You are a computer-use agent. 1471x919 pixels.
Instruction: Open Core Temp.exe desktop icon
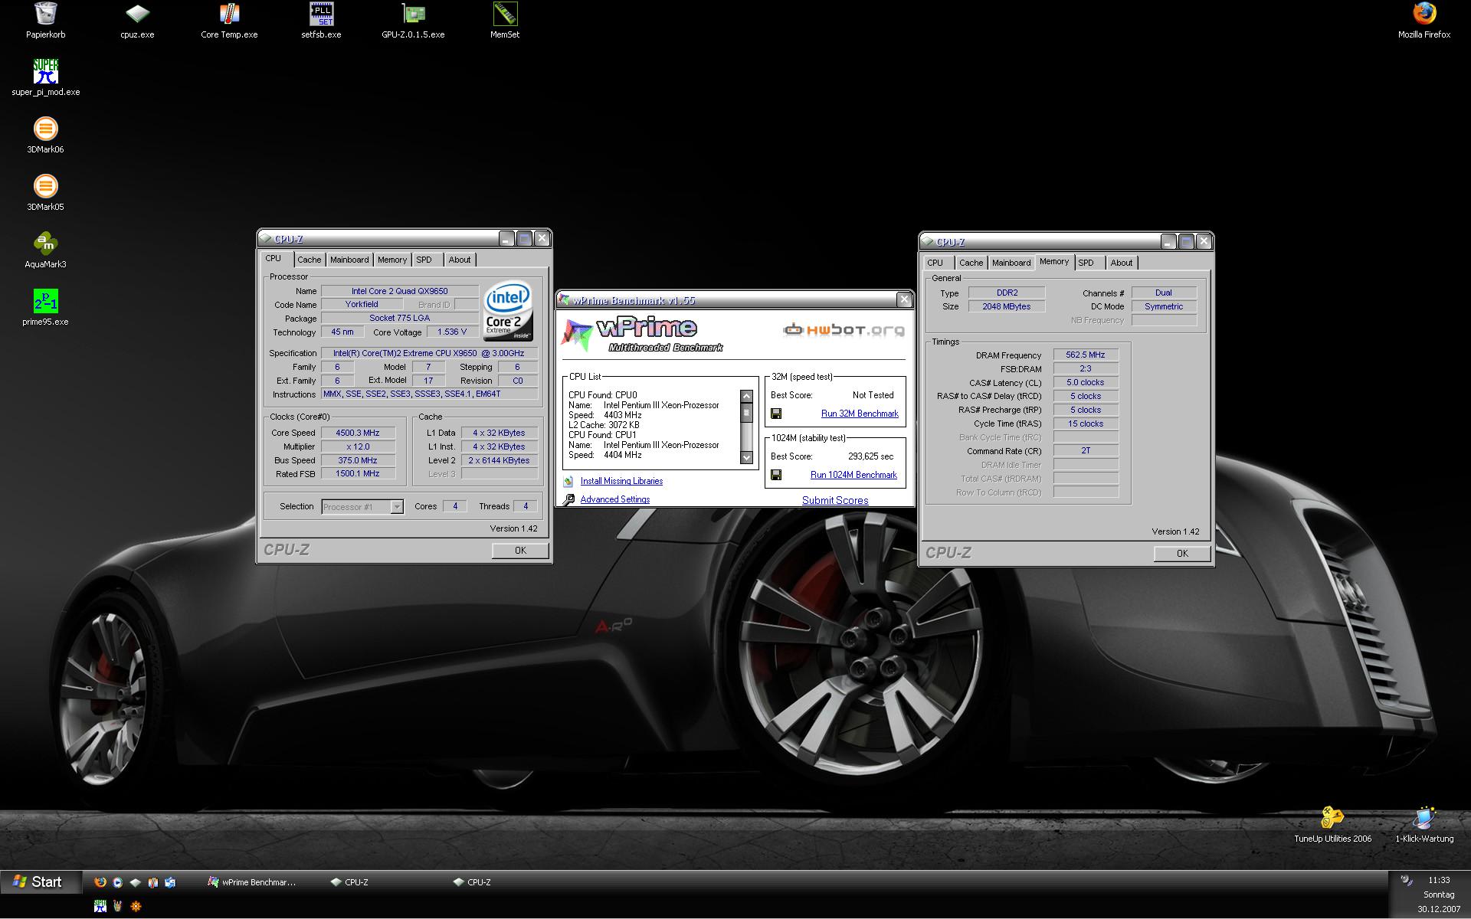click(229, 20)
